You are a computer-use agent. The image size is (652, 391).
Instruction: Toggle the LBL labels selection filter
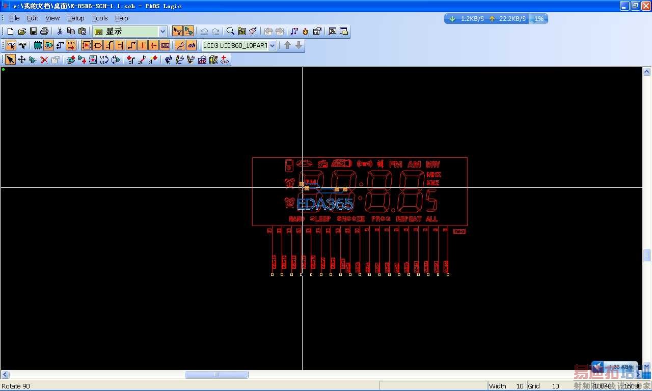coord(165,45)
